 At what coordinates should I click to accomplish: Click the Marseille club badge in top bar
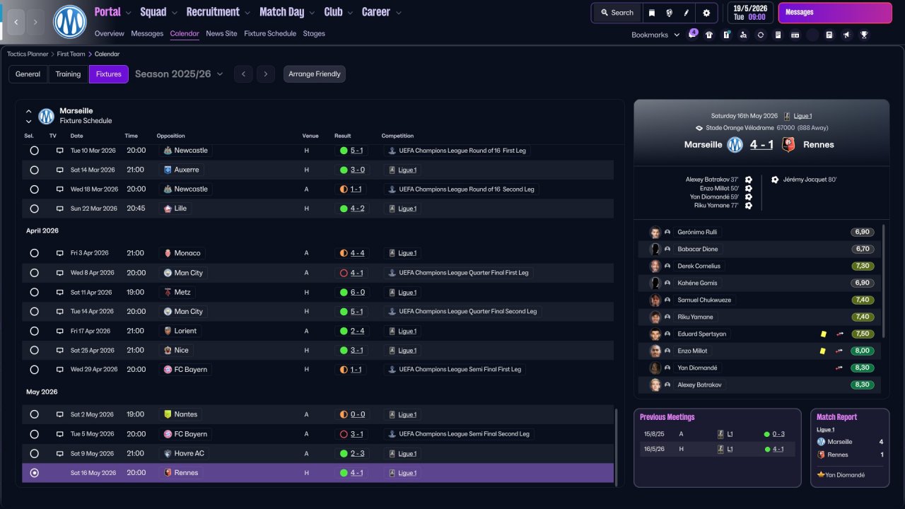coord(69,22)
